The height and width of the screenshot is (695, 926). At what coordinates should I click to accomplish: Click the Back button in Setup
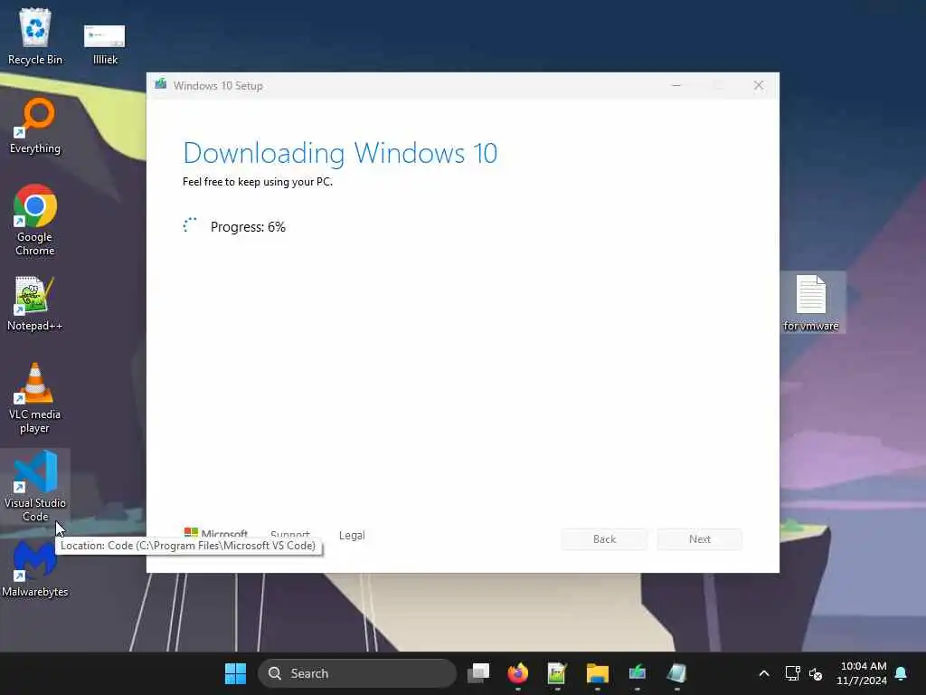[604, 539]
